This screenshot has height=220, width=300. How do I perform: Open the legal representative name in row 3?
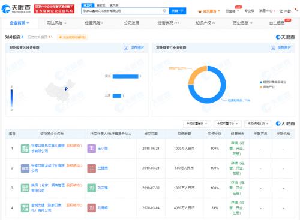click(103, 188)
